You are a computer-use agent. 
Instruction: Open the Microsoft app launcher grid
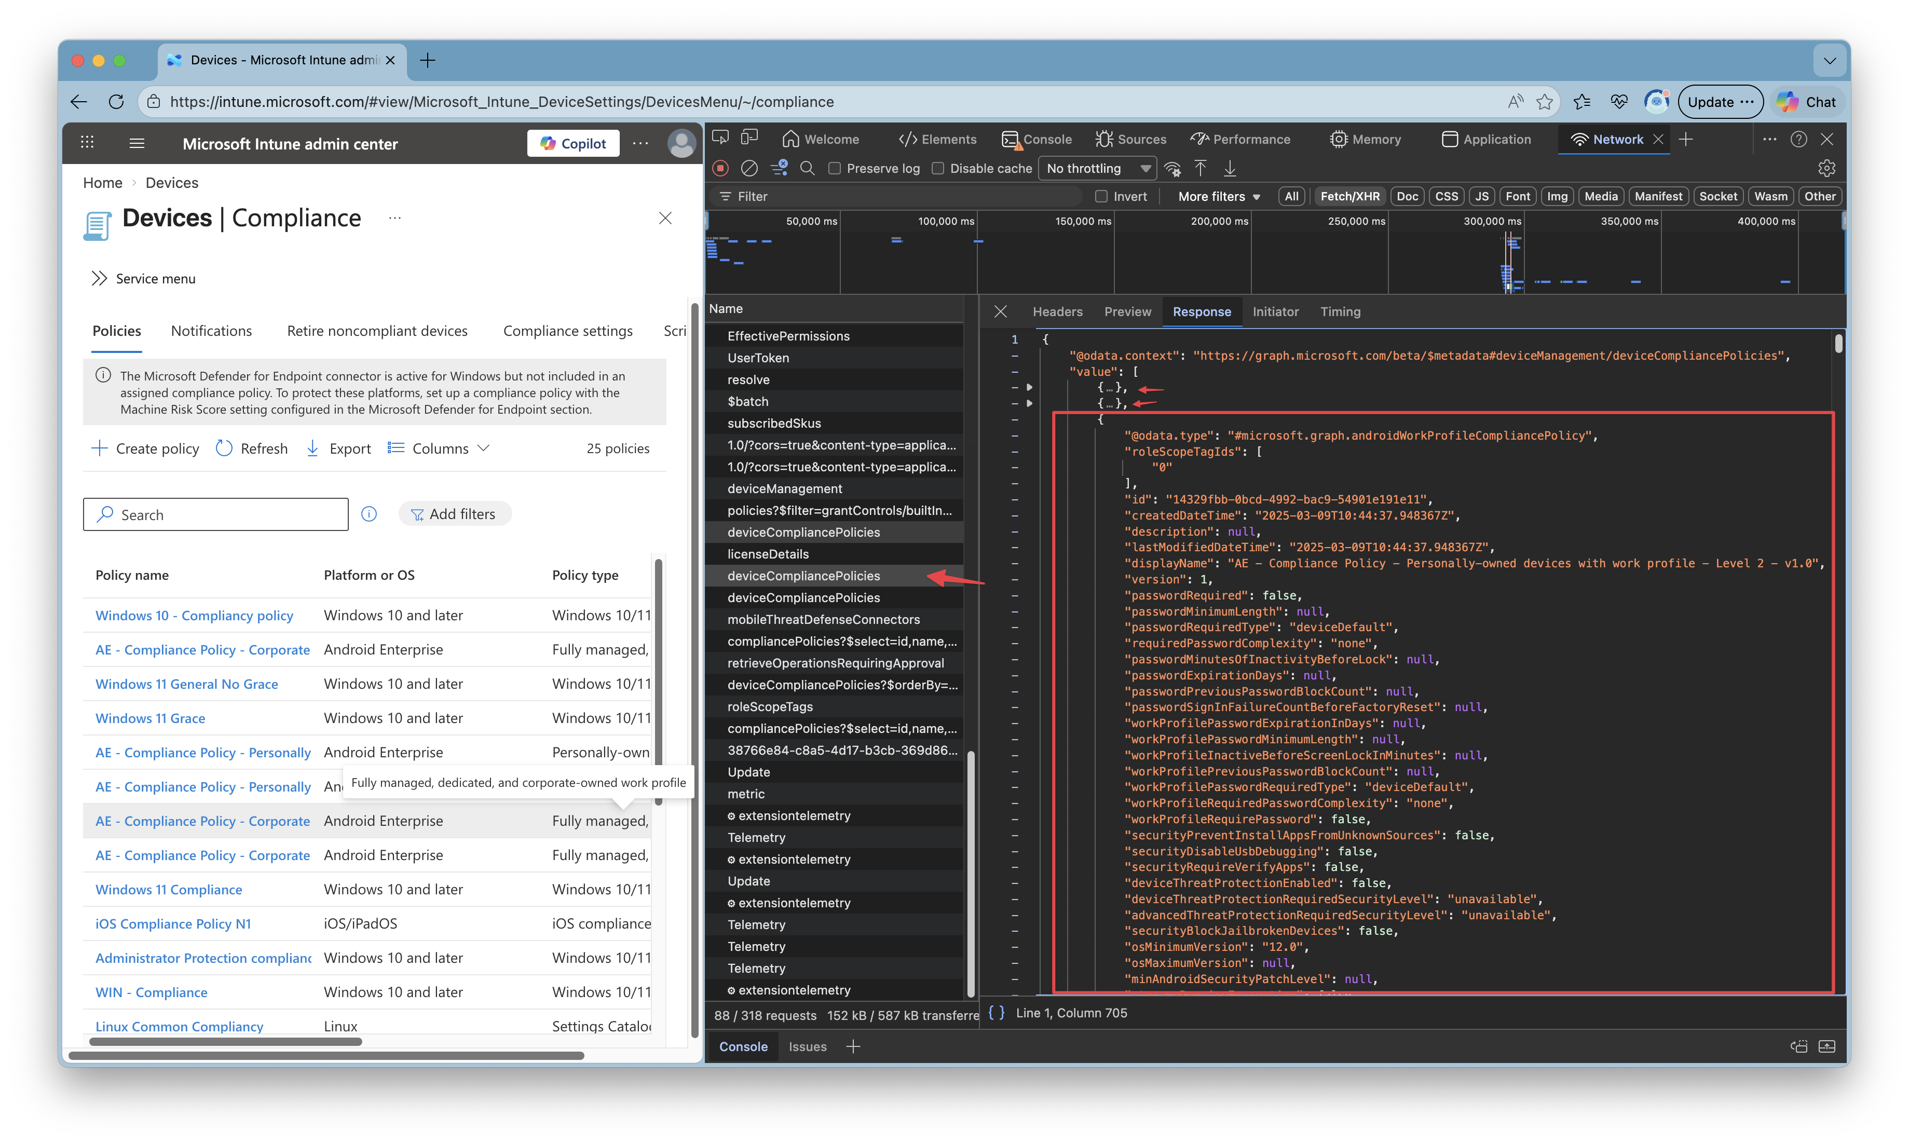click(86, 143)
